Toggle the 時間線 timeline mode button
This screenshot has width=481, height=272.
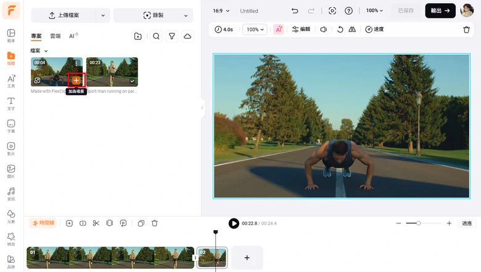click(43, 223)
